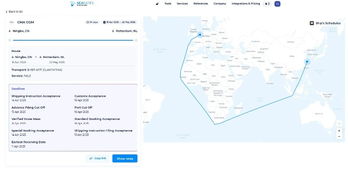Open Integrations & Pricing menu

[246, 3]
